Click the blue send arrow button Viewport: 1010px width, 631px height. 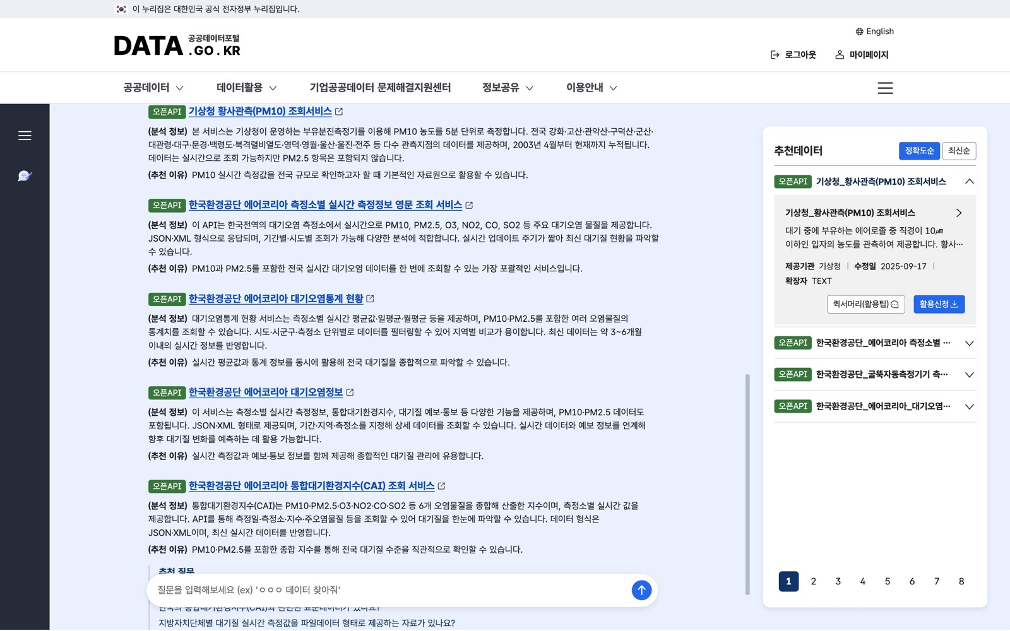(641, 590)
